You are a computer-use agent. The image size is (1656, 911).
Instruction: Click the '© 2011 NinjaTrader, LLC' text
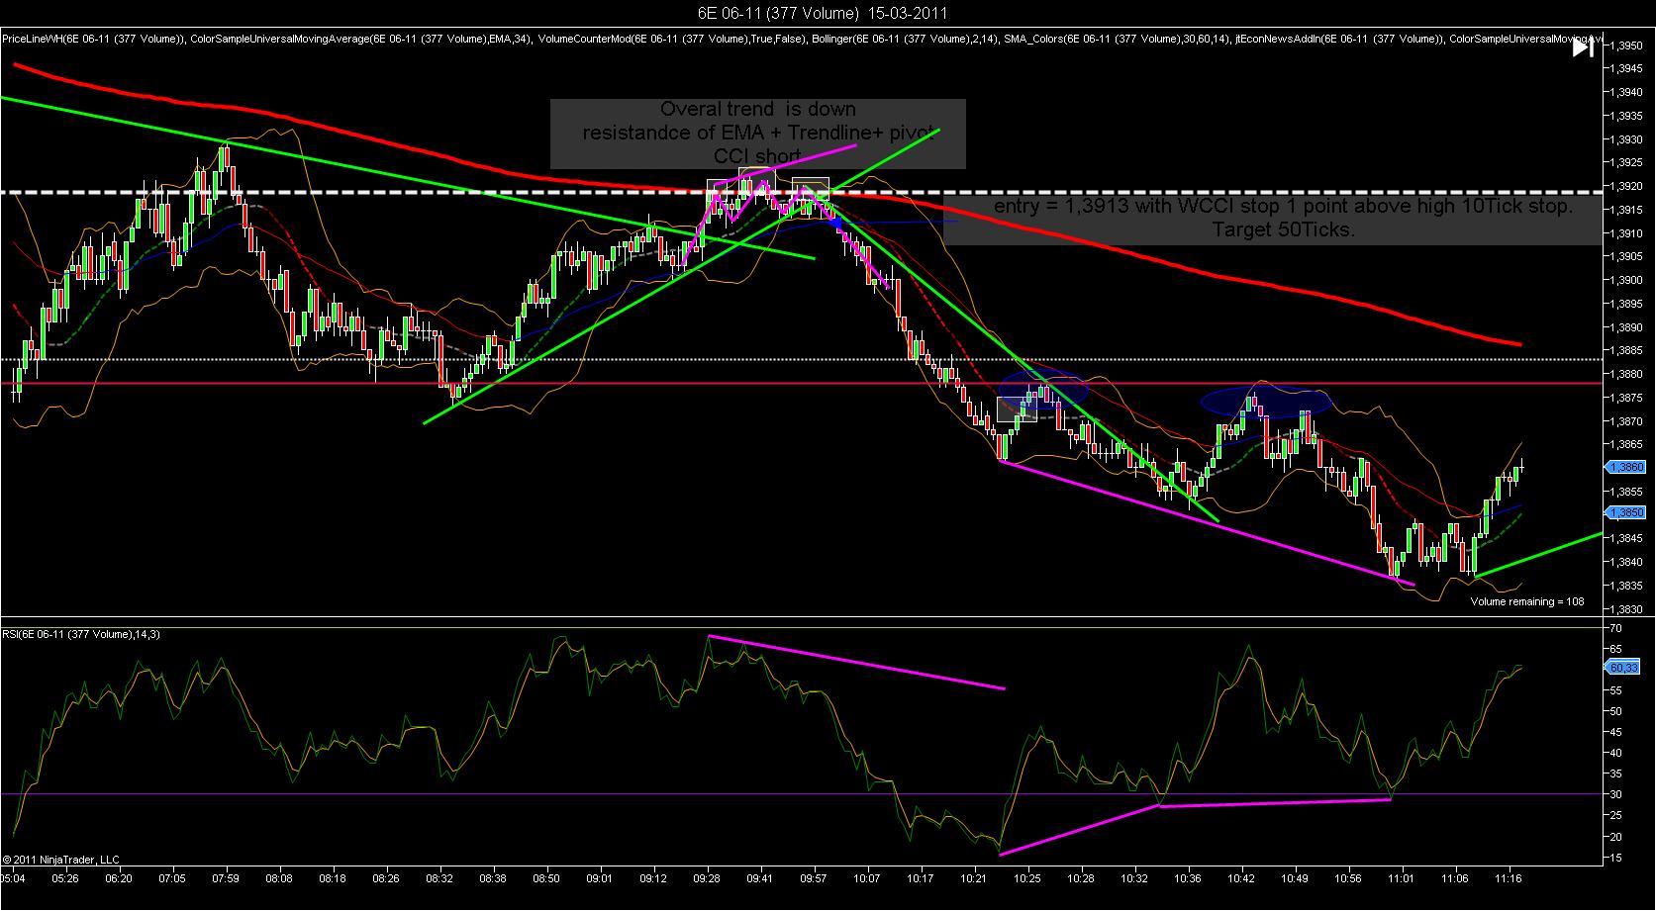point(61,860)
